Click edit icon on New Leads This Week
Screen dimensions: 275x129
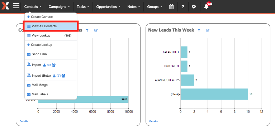point(208,30)
